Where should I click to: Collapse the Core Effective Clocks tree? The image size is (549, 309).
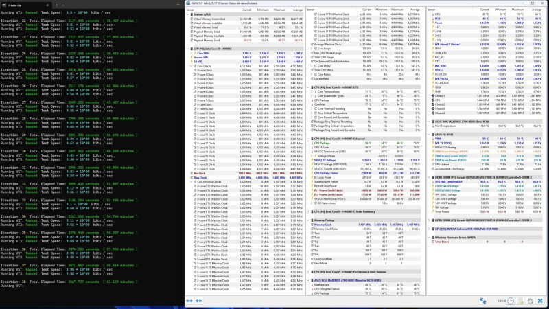tap(191, 182)
